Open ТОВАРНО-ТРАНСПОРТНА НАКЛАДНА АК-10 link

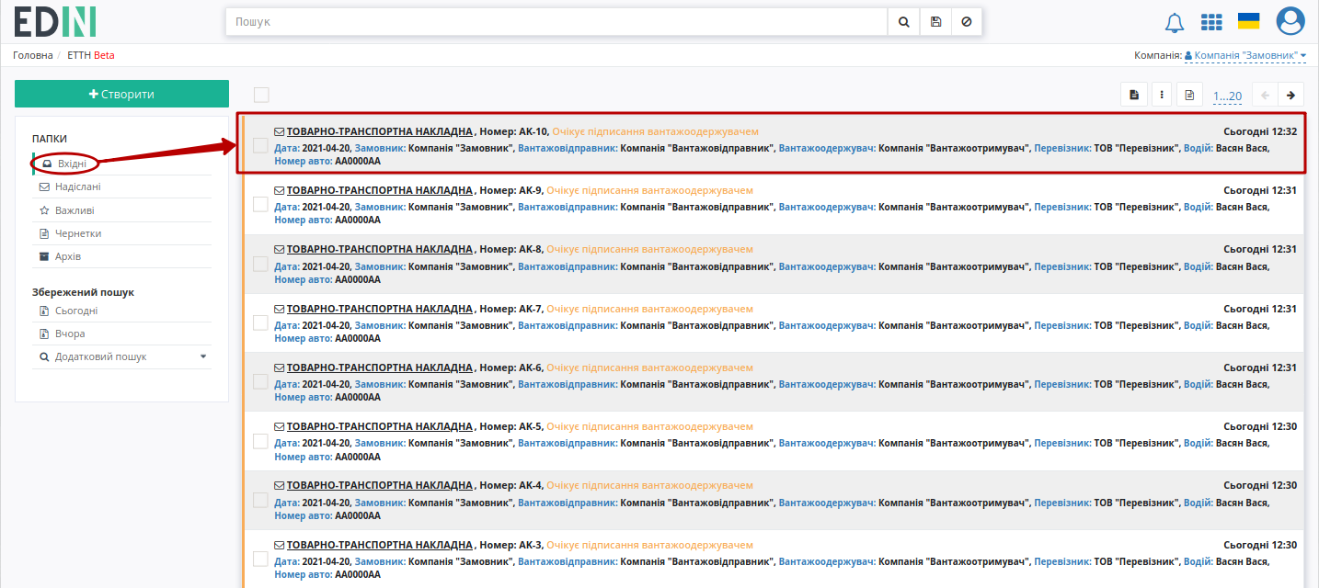point(380,131)
